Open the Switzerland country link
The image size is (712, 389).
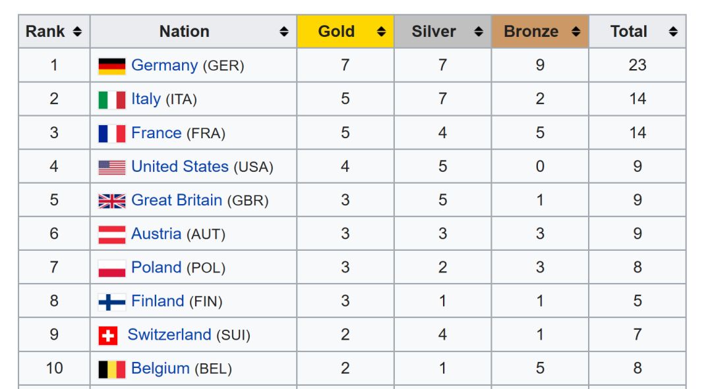point(169,334)
